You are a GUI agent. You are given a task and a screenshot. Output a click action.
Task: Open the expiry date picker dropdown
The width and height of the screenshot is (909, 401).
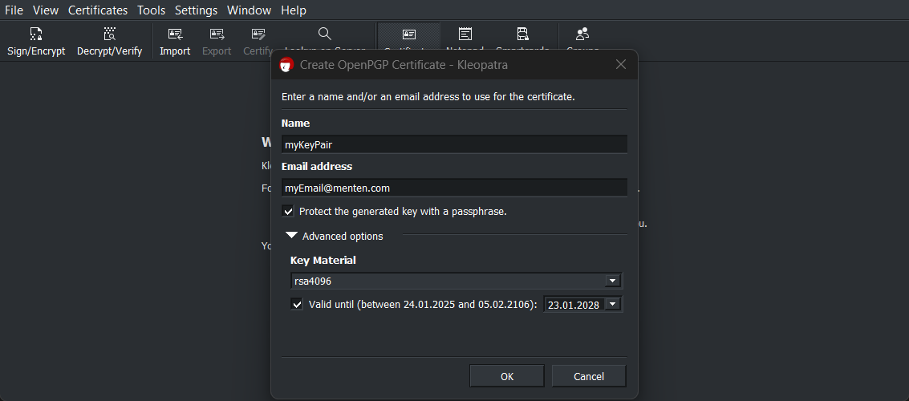click(x=613, y=305)
